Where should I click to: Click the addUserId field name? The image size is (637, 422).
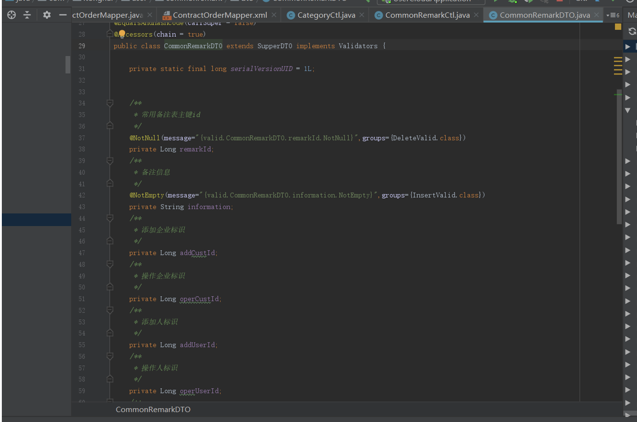(197, 345)
